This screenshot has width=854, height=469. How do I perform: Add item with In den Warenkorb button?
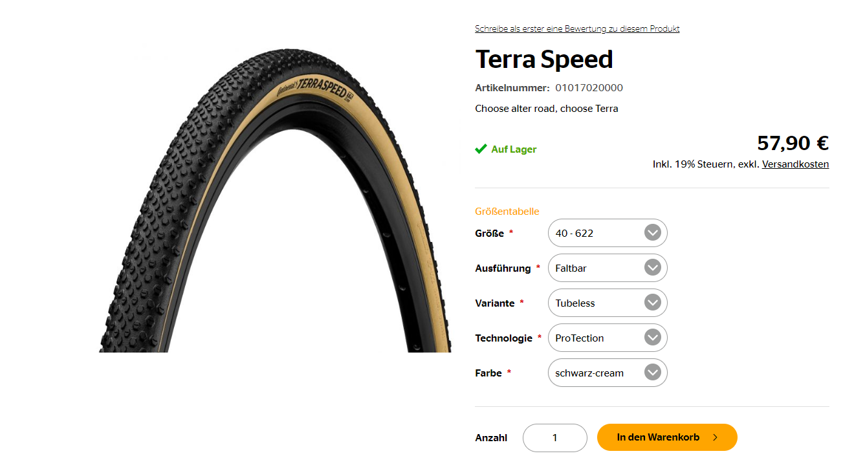click(667, 437)
